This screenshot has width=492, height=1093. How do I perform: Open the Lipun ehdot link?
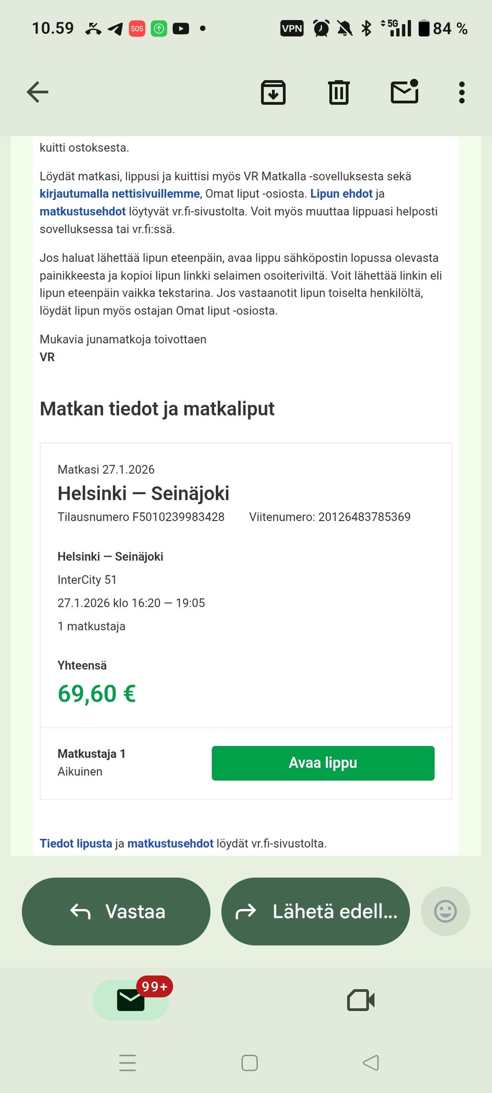point(341,194)
